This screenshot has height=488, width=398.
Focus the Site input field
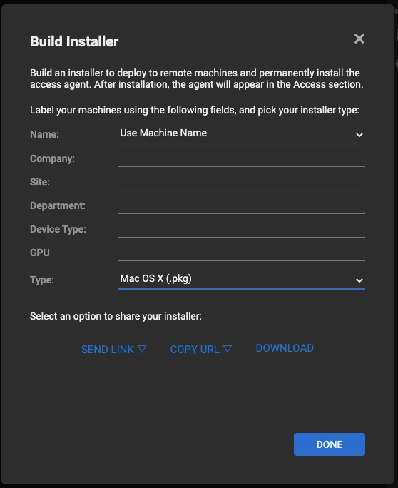241,182
